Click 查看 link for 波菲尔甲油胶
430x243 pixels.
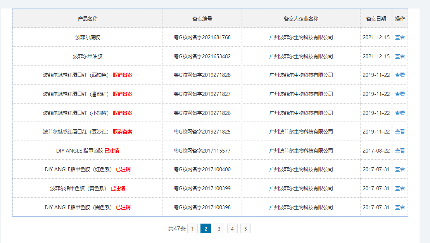400,56
